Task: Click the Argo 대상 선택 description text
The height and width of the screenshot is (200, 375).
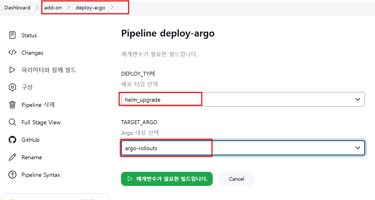Action: tap(140, 133)
